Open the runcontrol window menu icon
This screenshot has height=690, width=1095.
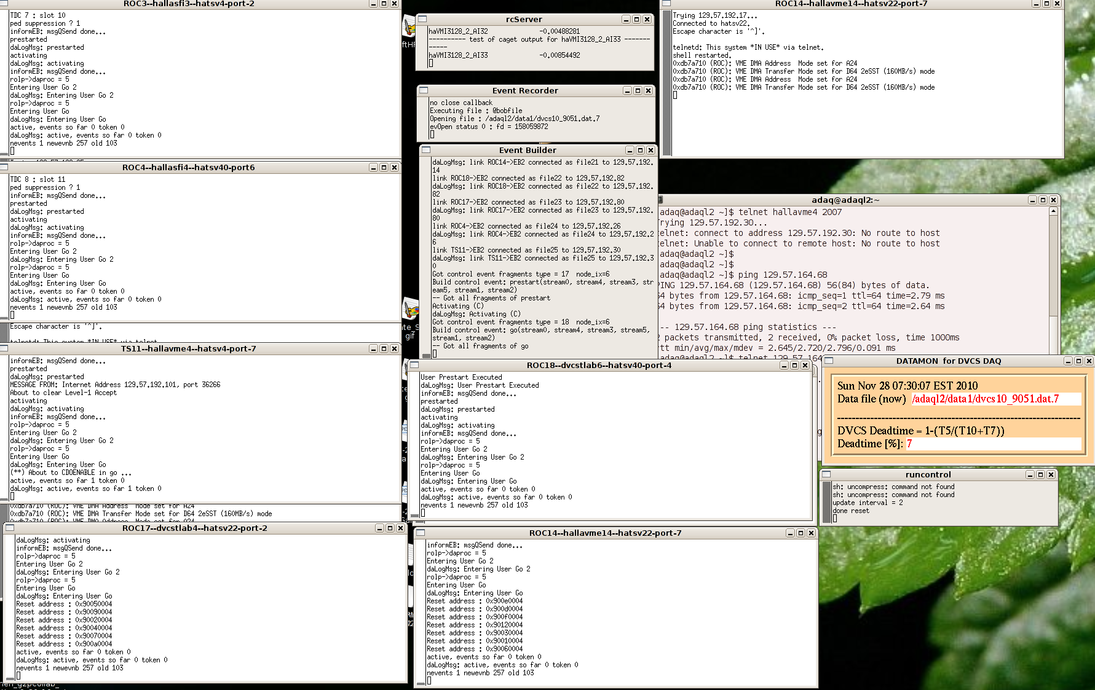(x=826, y=474)
